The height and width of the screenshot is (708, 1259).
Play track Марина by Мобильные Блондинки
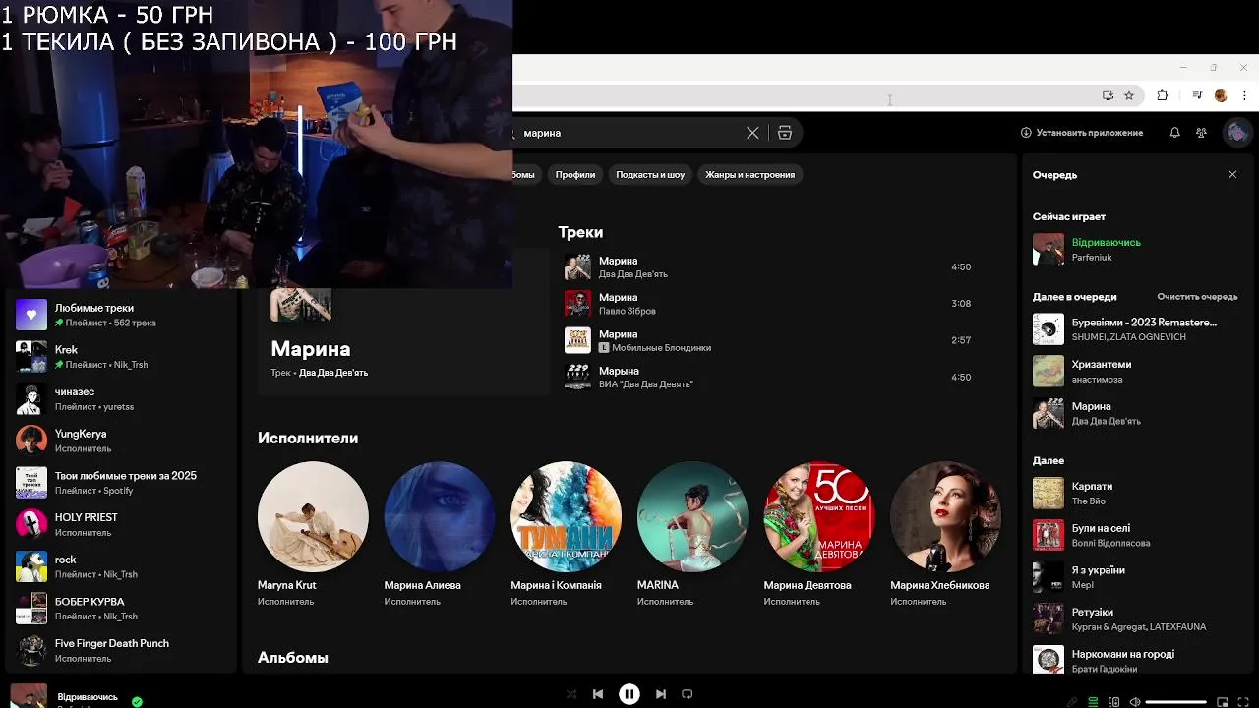coord(768,340)
